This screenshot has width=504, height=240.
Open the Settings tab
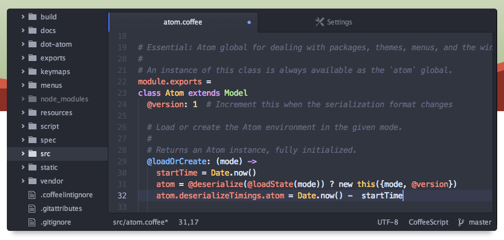[x=340, y=22]
